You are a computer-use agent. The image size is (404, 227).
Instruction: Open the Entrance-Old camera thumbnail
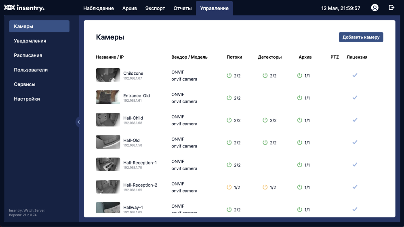(x=108, y=97)
